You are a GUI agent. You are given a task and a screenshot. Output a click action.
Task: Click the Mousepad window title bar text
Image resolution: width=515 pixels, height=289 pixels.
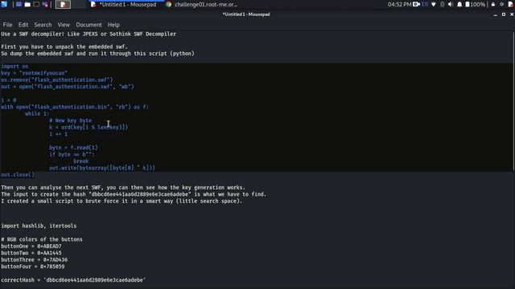(246, 14)
